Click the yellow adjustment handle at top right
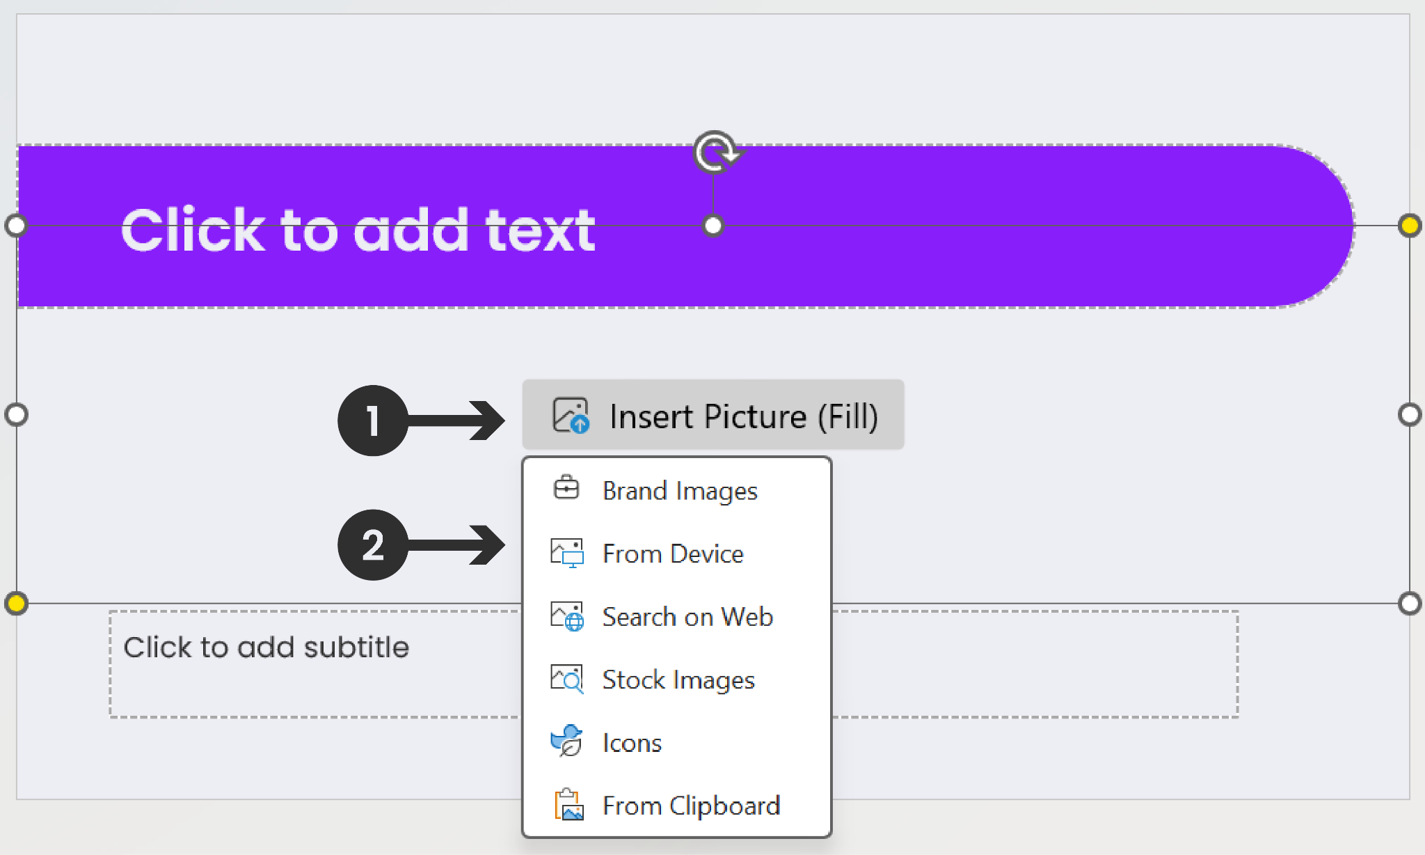Screen dimensions: 1425x855 tap(1410, 226)
